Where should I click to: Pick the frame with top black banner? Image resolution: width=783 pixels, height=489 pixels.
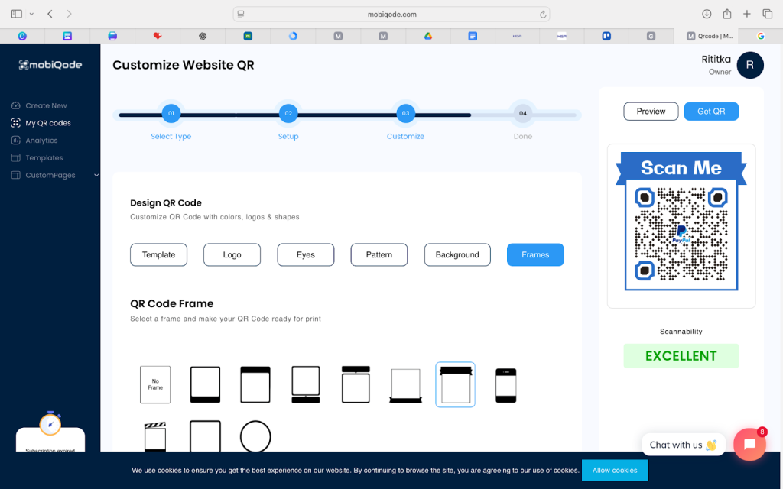click(x=255, y=384)
